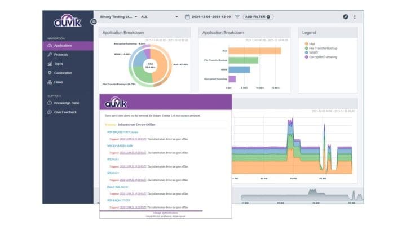
Task: Click the calendar icon by the date range
Action: [187, 17]
